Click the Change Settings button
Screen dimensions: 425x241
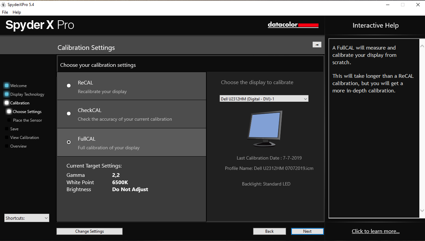click(90, 231)
